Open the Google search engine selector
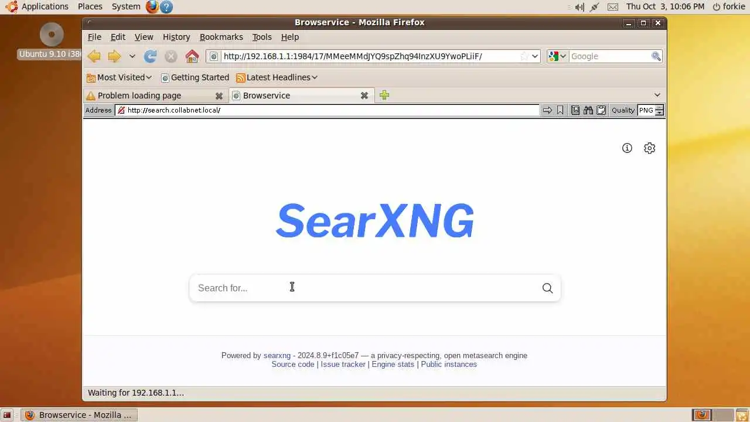 pos(557,56)
